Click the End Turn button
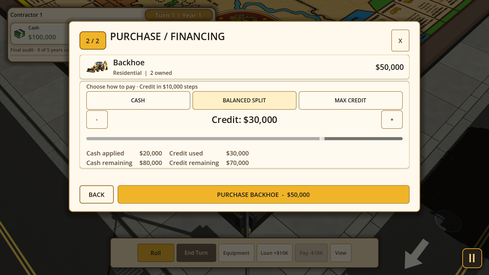 tap(196, 253)
